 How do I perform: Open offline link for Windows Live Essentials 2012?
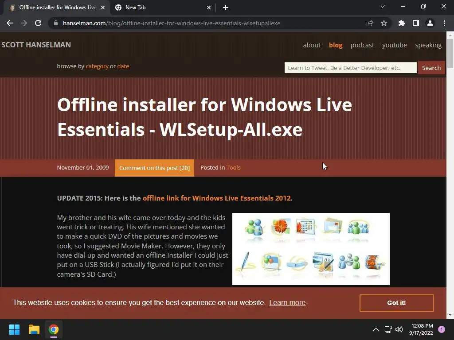[217, 198]
